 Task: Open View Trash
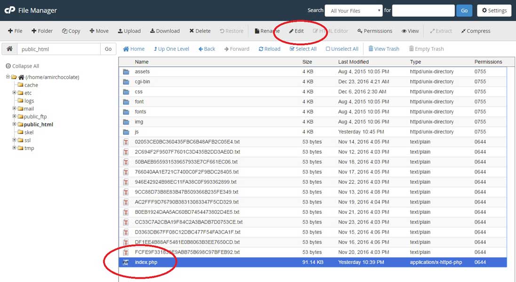point(384,49)
